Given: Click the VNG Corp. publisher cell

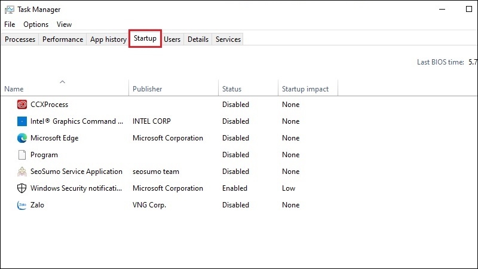Looking at the screenshot, I should [x=149, y=205].
